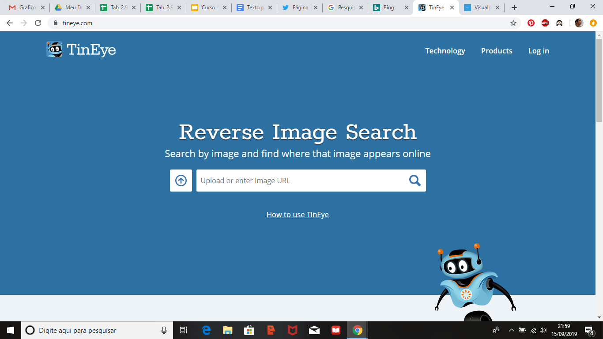Launch Microsoft Edge from the taskbar
Viewport: 603px width, 339px height.
206,330
